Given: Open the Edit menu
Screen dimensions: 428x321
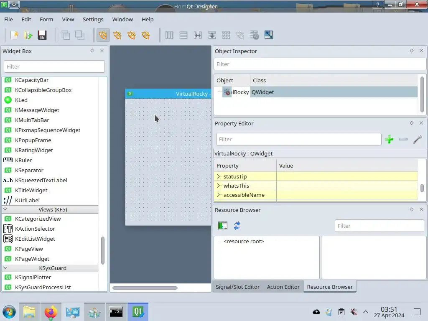Looking at the screenshot, I should (x=26, y=19).
